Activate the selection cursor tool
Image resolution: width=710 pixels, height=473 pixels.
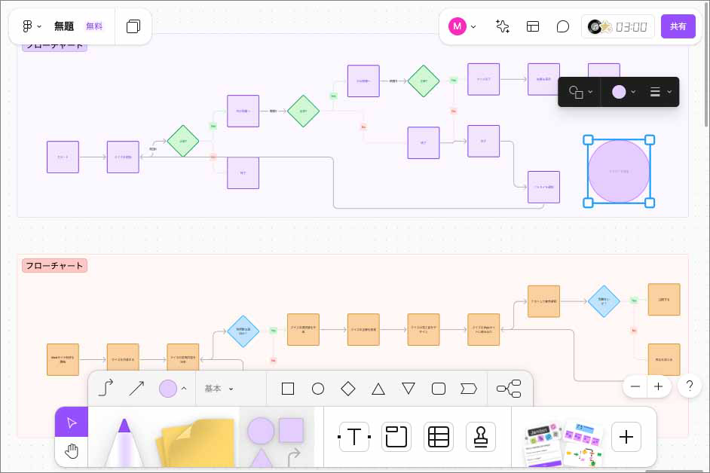pyautogui.click(x=72, y=423)
